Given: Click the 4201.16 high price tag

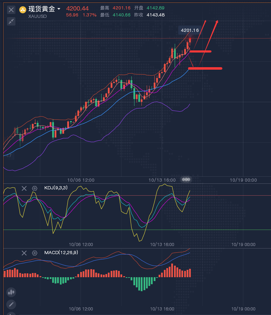Looking at the screenshot, I should coord(190,30).
